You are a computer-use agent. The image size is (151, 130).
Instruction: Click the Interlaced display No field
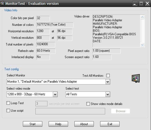43,57
